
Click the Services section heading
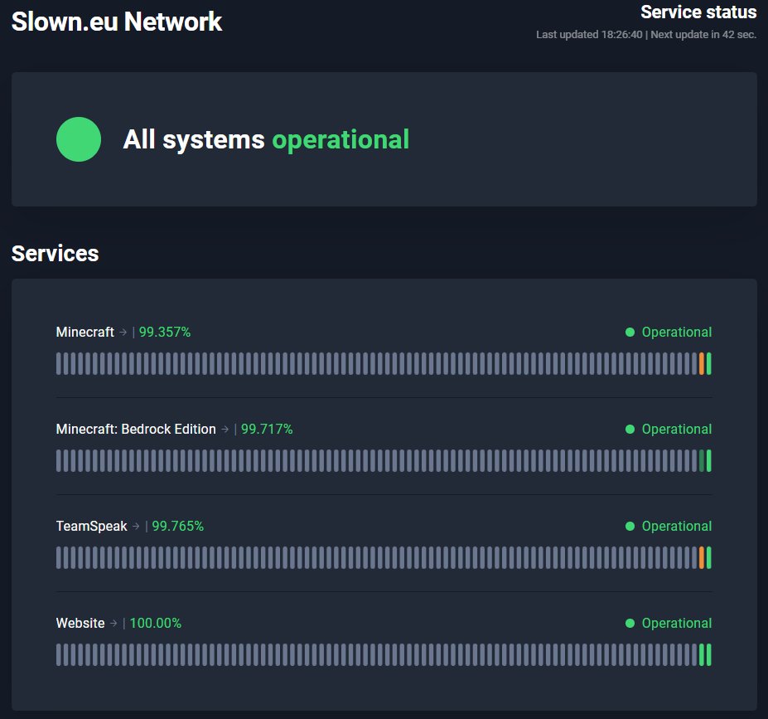coord(55,254)
